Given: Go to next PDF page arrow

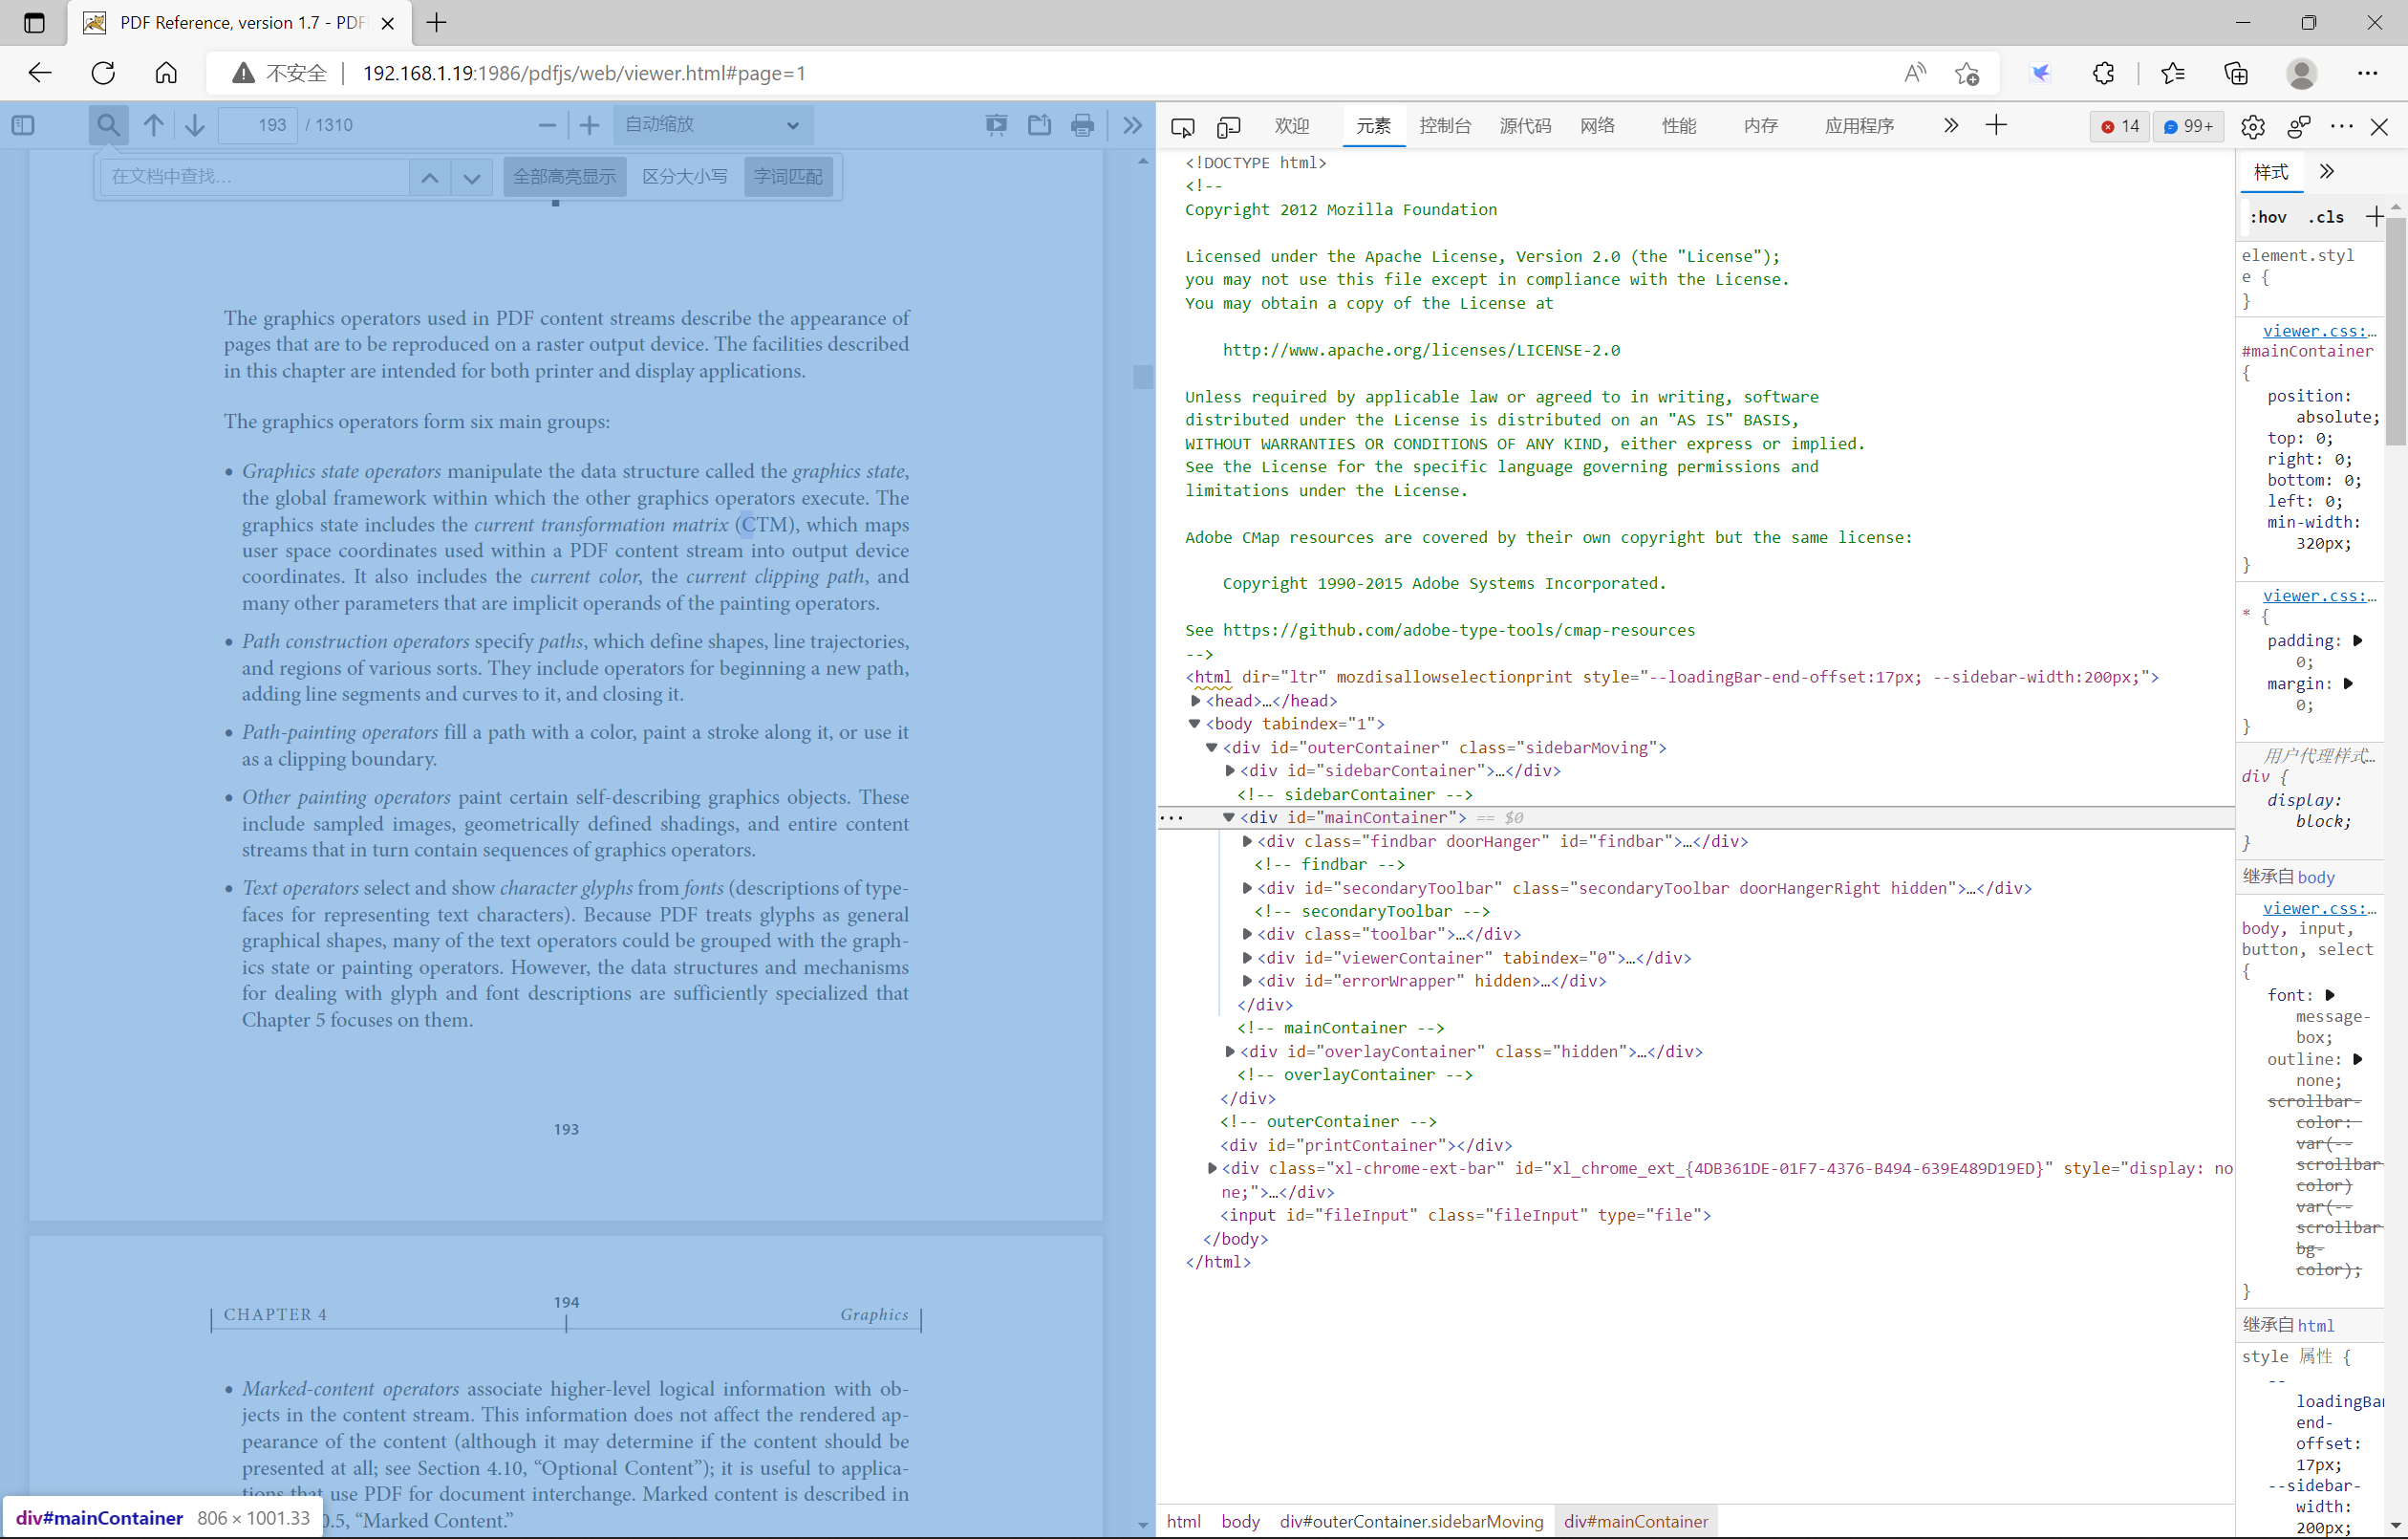Looking at the screenshot, I should [195, 125].
